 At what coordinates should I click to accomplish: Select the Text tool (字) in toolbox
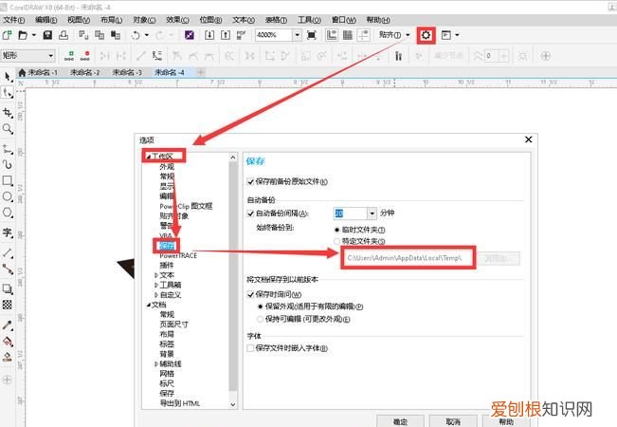pos(8,232)
